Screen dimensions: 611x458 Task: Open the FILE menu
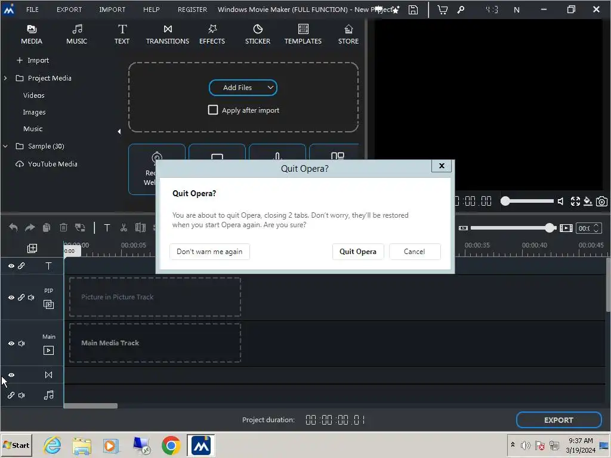[32, 10]
